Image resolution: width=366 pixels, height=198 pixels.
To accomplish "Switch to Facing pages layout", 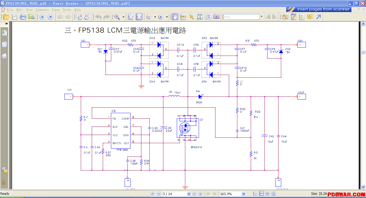I will tap(267, 194).
